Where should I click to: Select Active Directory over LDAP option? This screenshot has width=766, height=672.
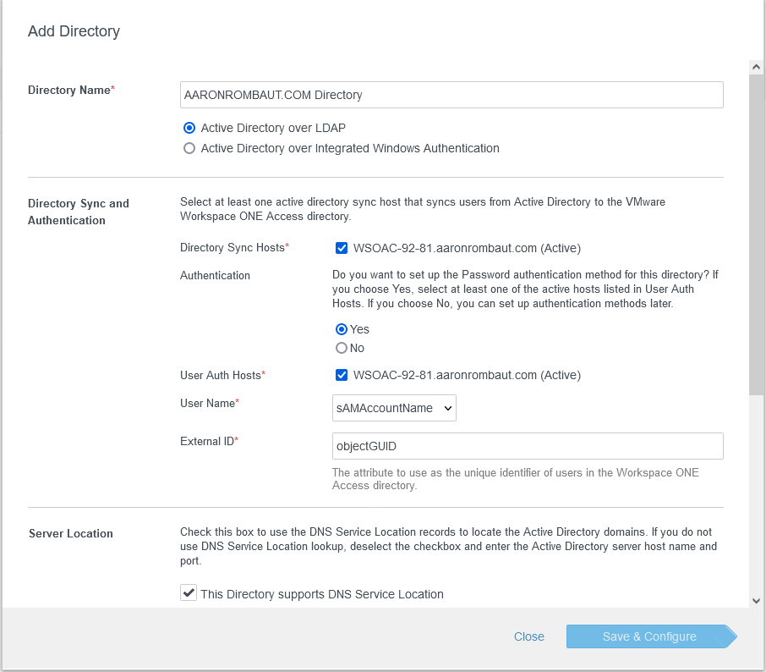point(189,128)
